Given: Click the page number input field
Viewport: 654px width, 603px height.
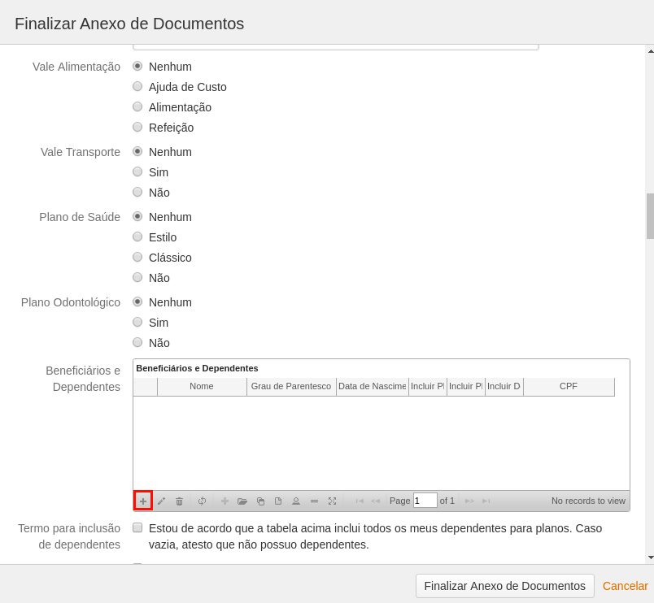Looking at the screenshot, I should pos(425,501).
